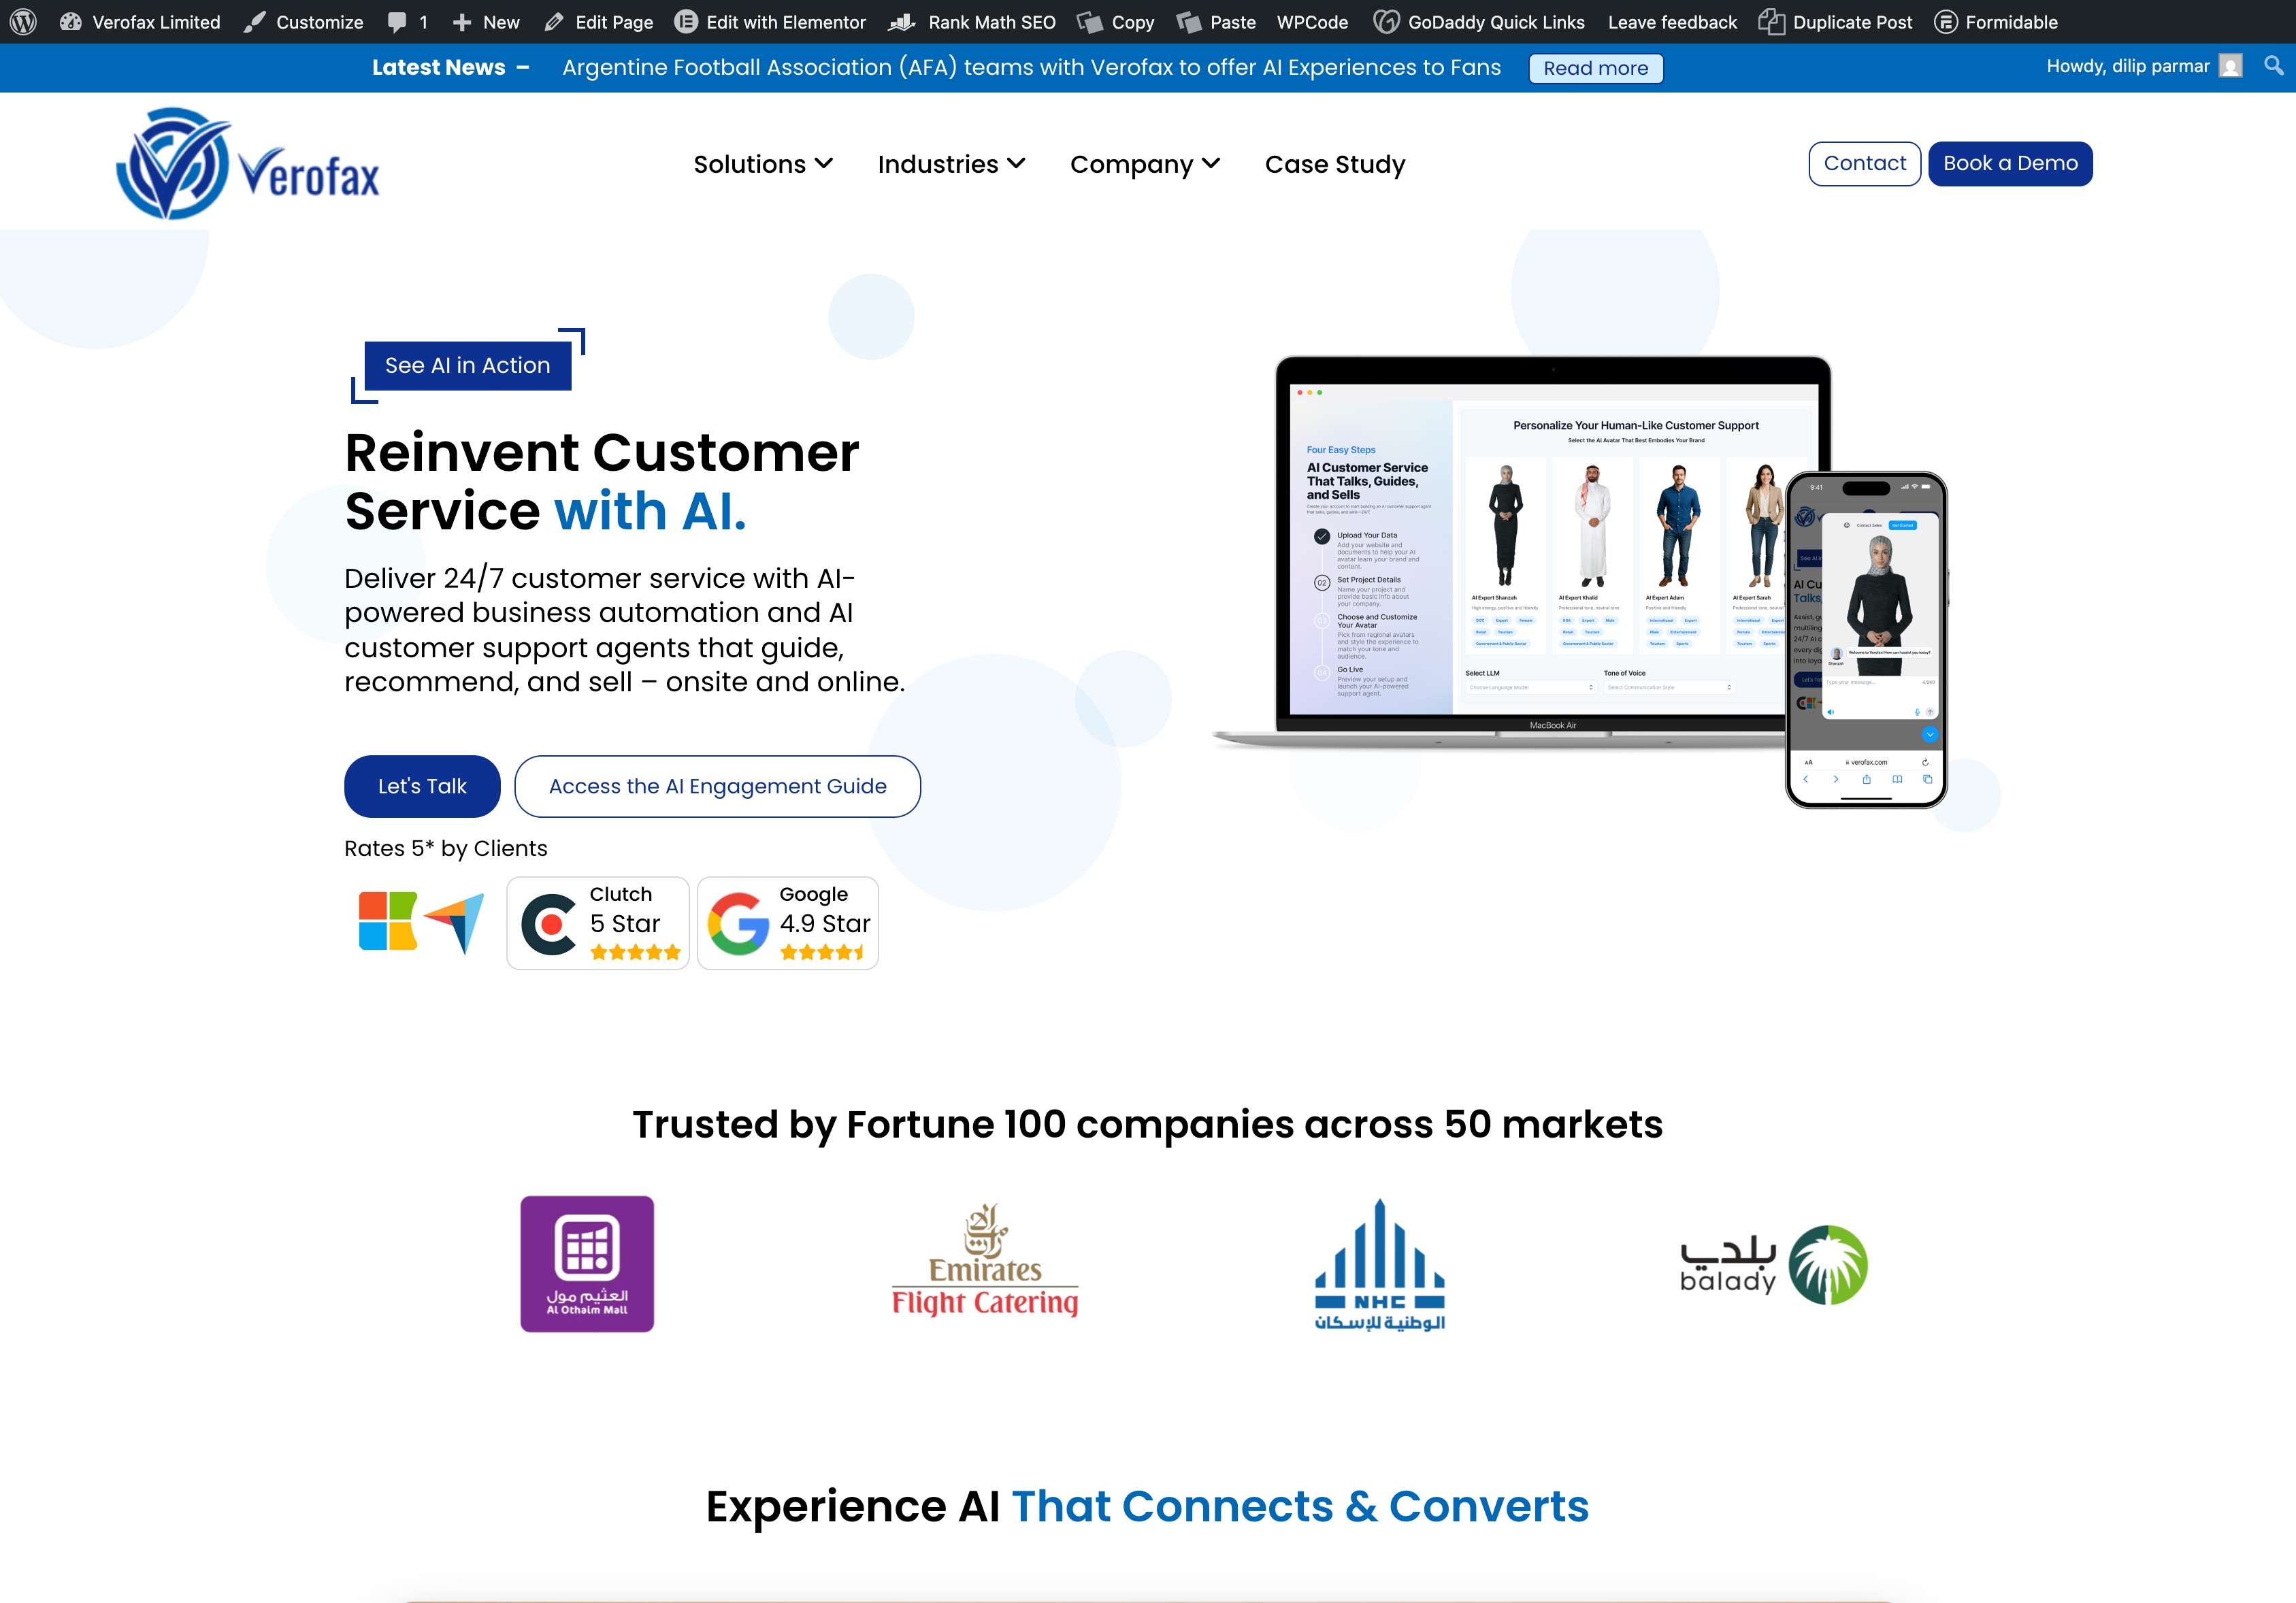This screenshot has width=2296, height=1603.
Task: Open GoDaddy Quick Links
Action: (1479, 22)
